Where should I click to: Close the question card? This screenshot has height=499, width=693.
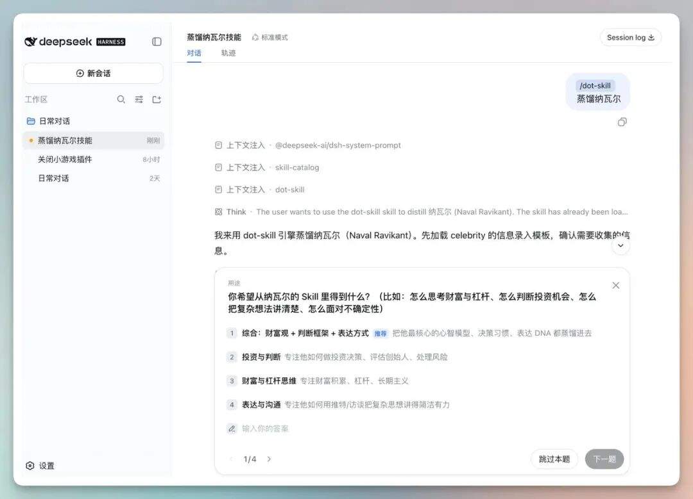[x=615, y=286]
